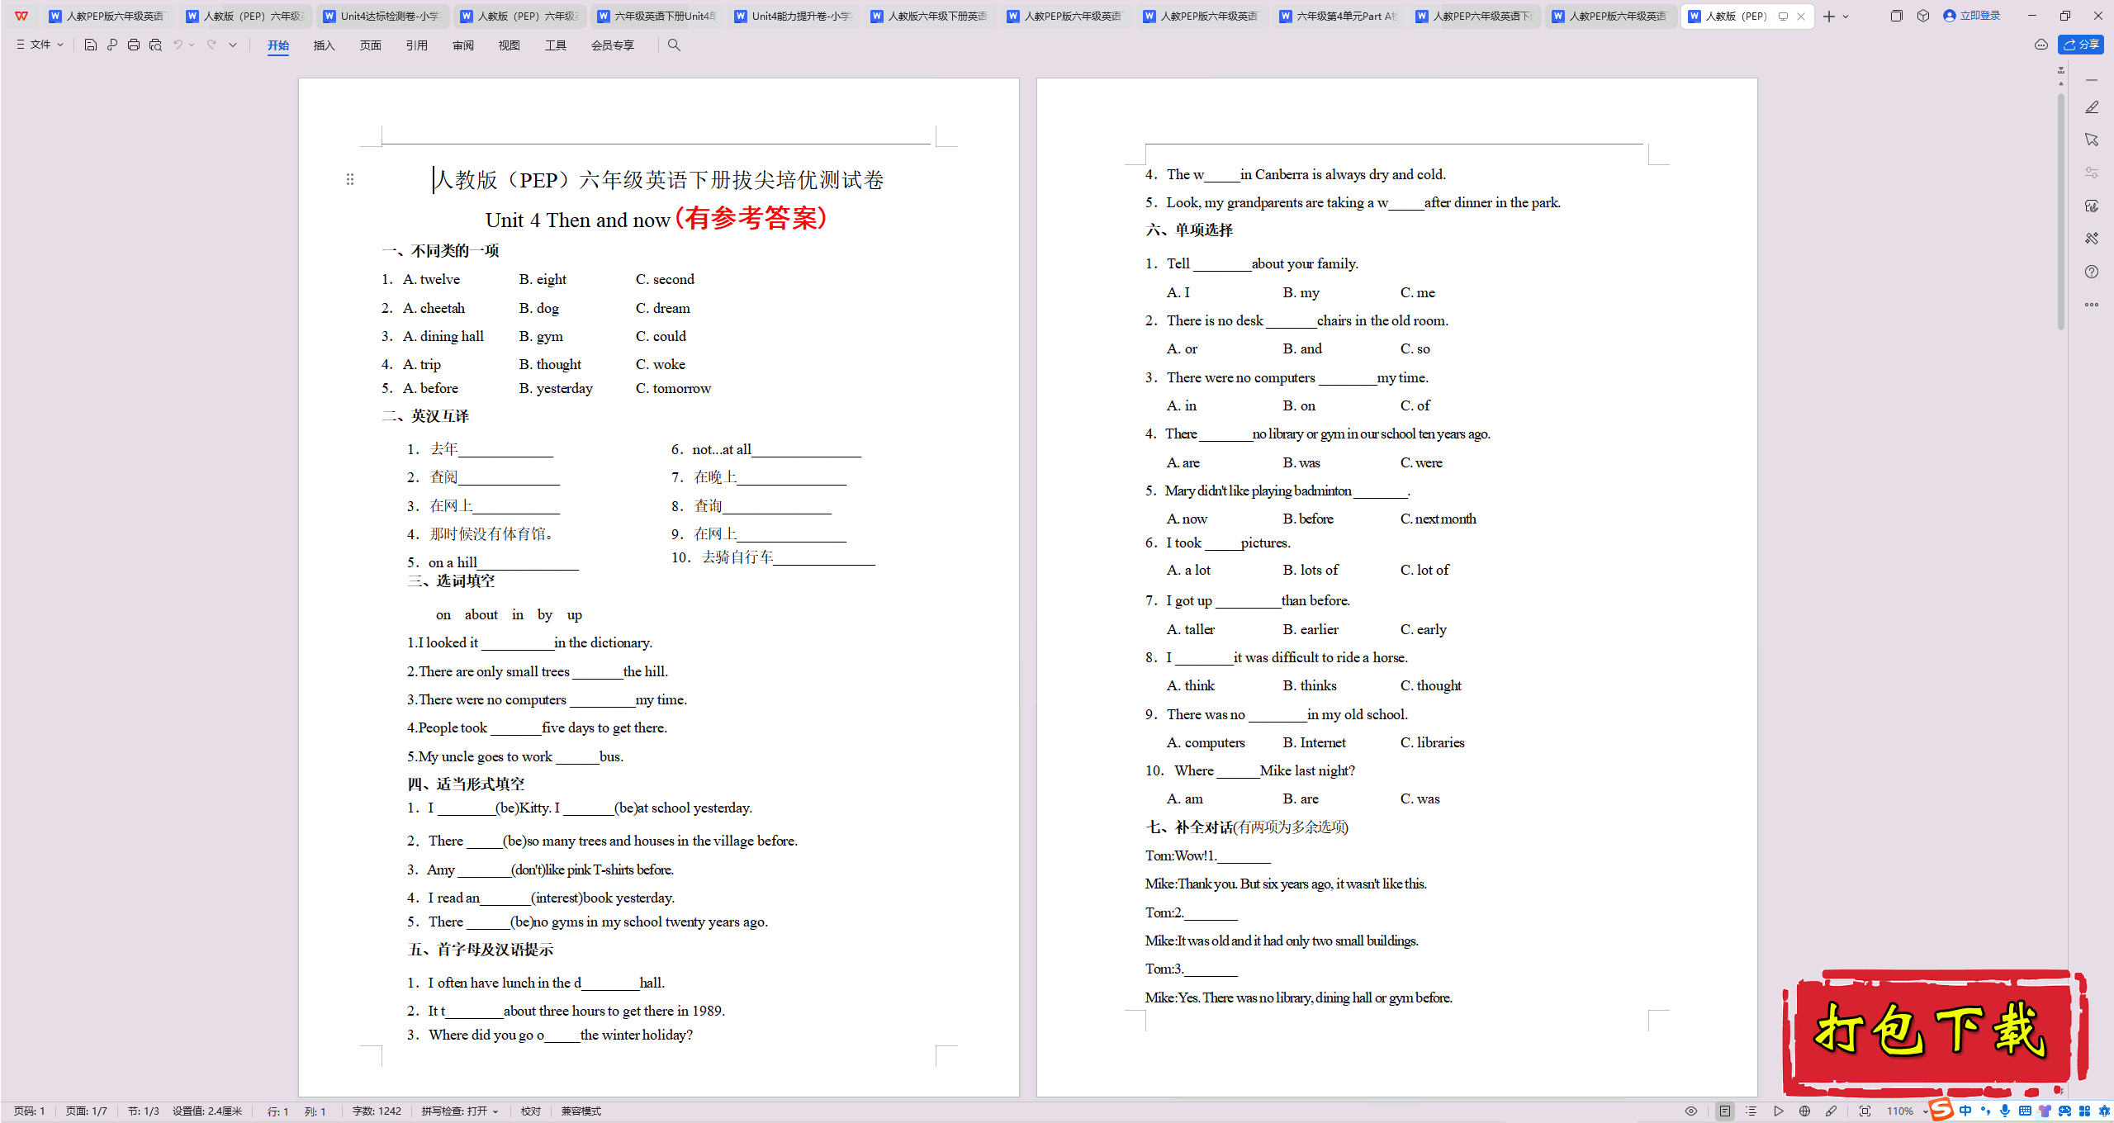Select the pen icon in right sidebar
2114x1123 pixels.
point(2092,107)
